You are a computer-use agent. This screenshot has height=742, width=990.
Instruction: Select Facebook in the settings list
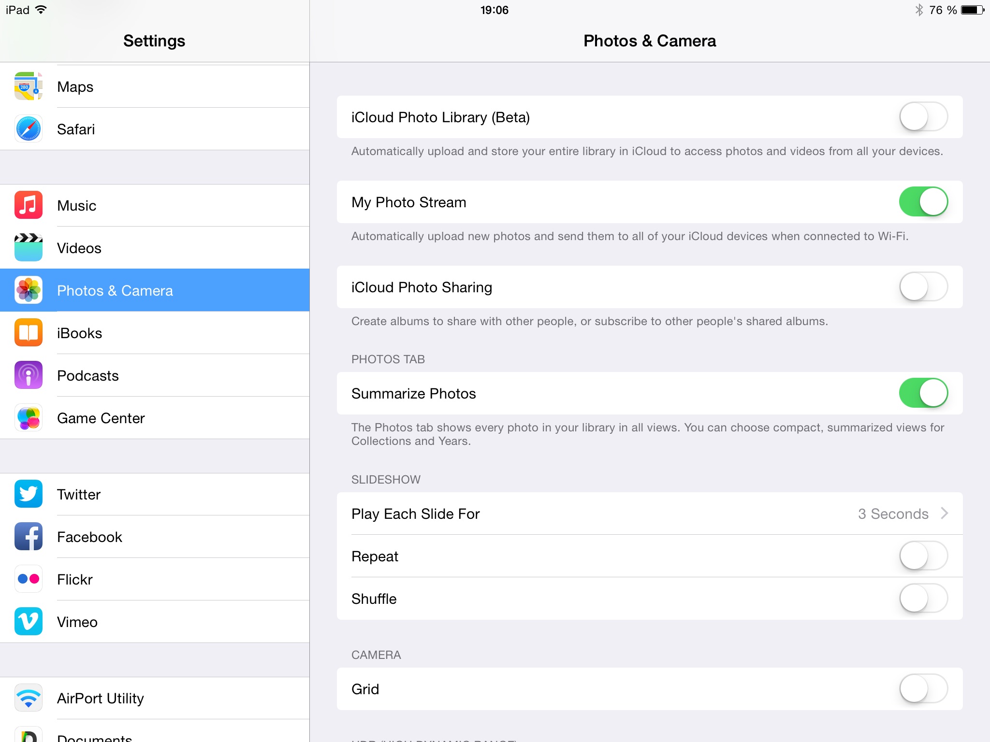tap(155, 537)
